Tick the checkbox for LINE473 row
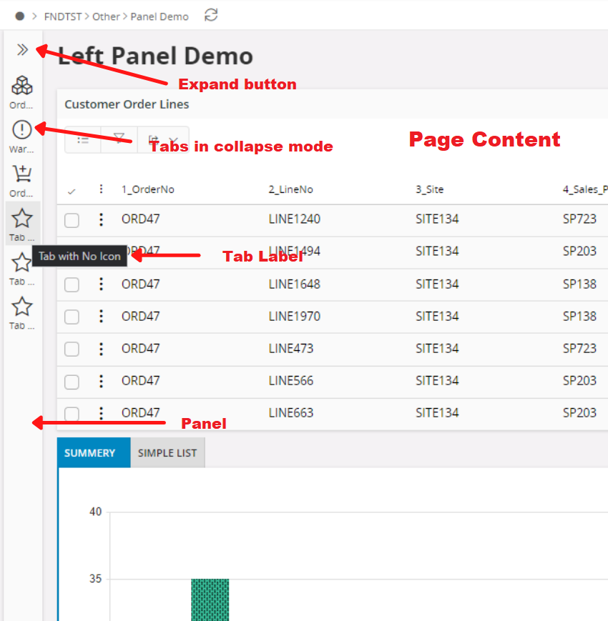Screen dimensions: 608x621 72,349
